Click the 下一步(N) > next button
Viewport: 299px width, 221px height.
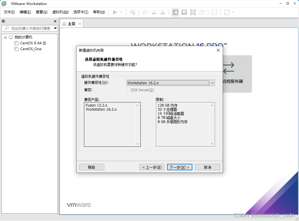(x=180, y=167)
